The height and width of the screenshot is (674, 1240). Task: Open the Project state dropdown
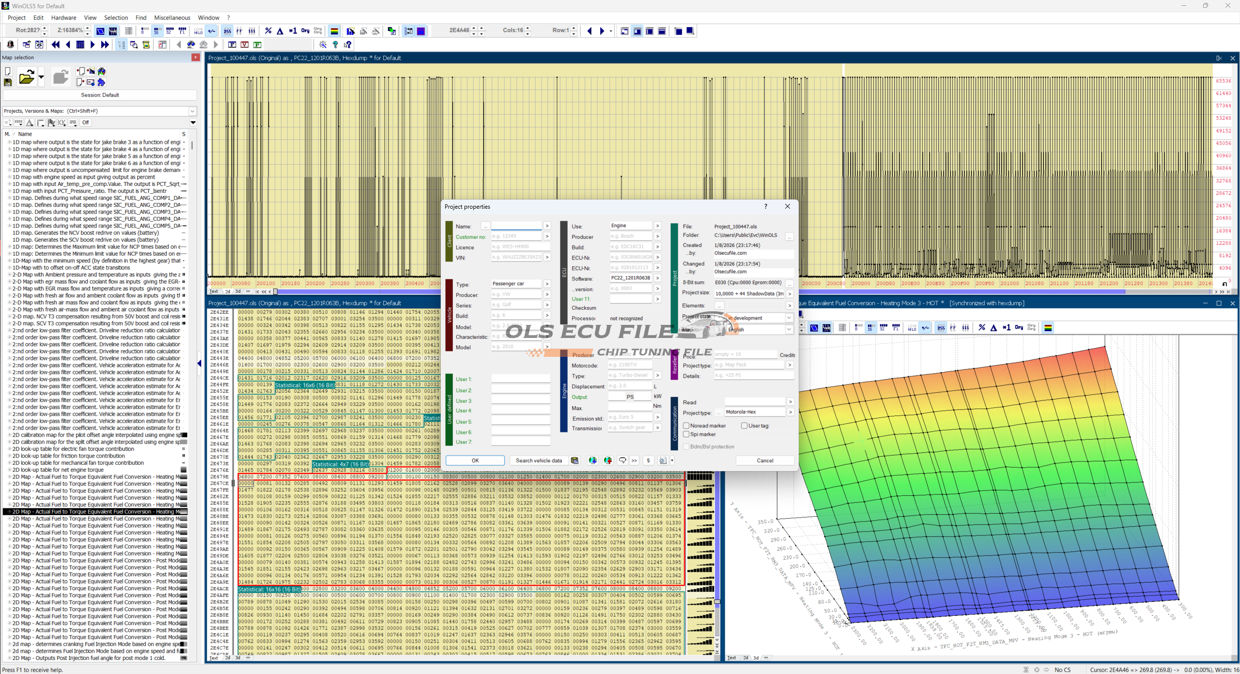(789, 318)
